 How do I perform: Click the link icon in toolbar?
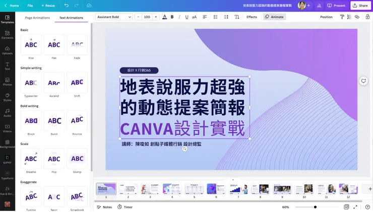pos(357,17)
